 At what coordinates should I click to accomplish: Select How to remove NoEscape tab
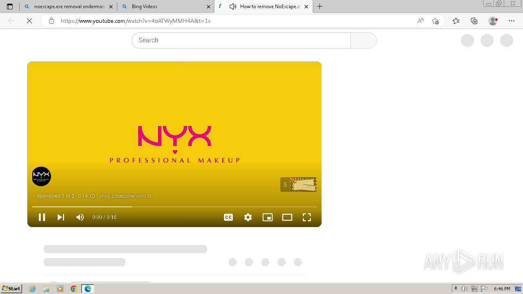(263, 7)
